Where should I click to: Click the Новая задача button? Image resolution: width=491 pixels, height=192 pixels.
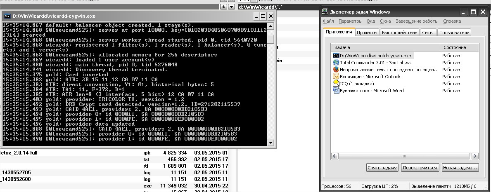click(x=460, y=168)
